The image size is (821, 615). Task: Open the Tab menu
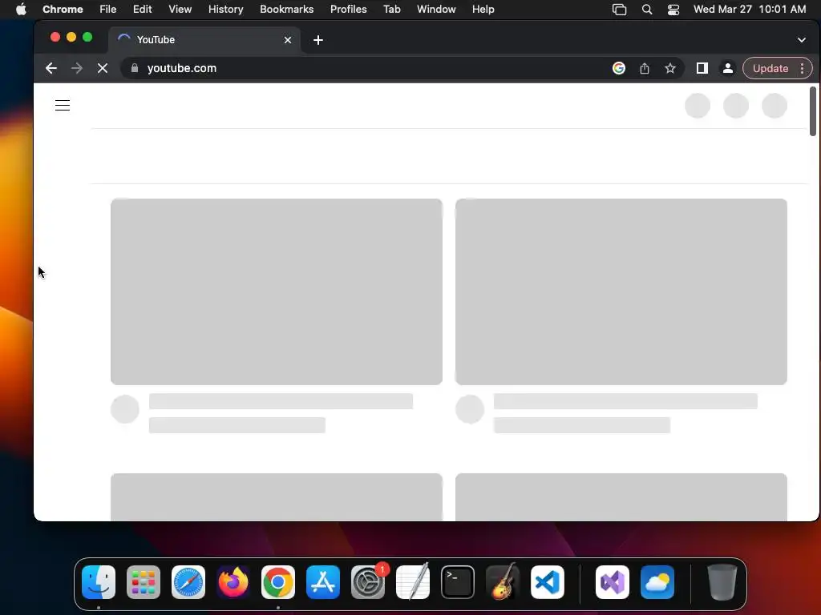[x=391, y=9]
